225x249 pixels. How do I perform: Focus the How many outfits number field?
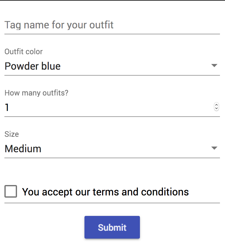click(x=112, y=107)
